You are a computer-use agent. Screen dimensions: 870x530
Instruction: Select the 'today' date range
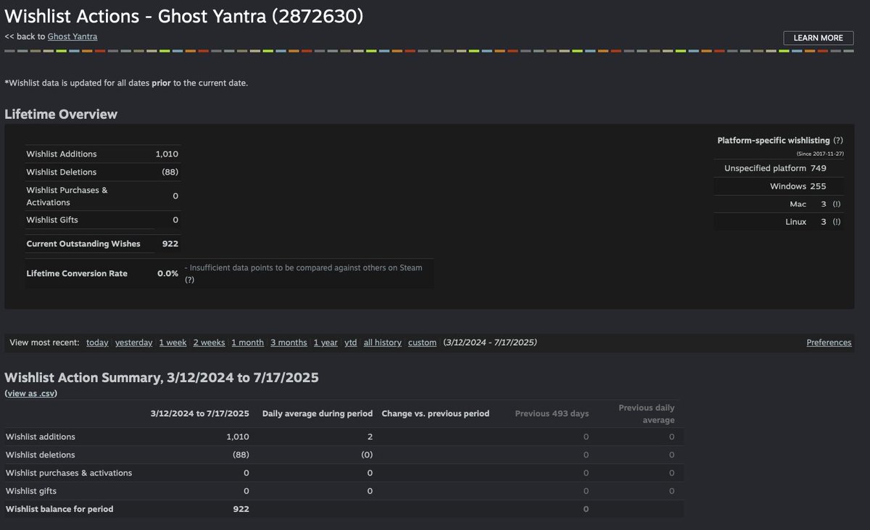97,342
